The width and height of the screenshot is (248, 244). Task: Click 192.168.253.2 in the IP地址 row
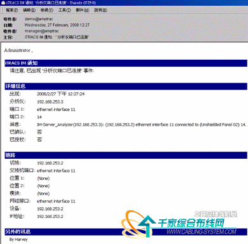pyautogui.click(x=50, y=217)
